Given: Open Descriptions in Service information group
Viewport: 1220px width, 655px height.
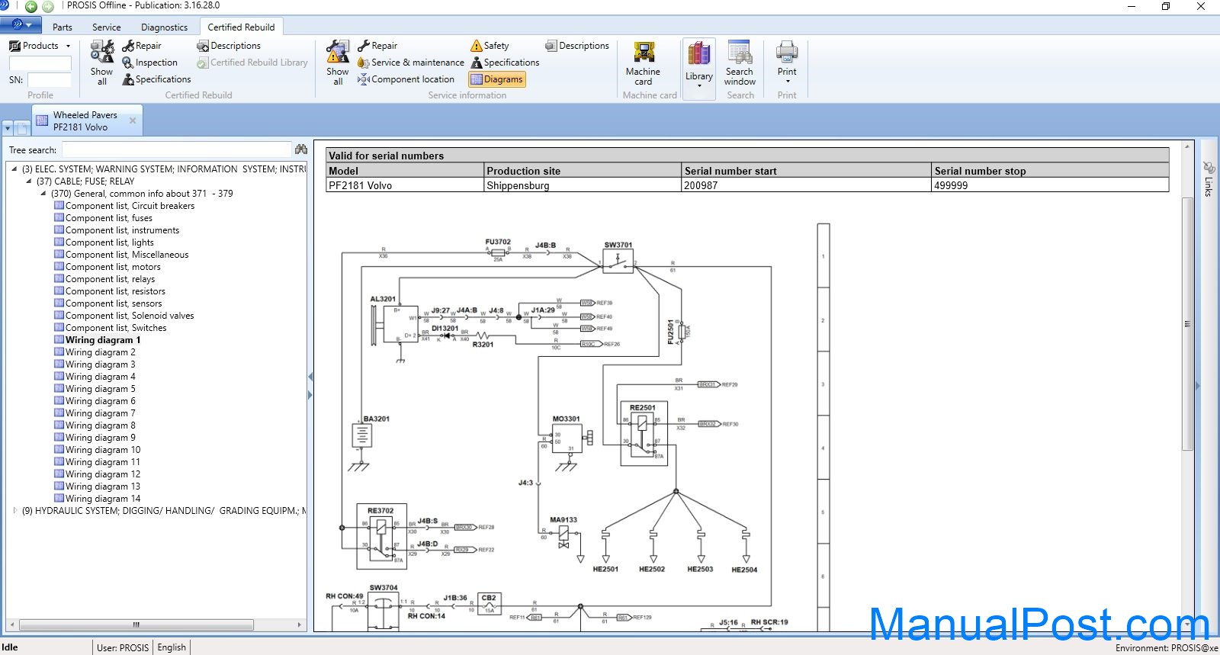Looking at the screenshot, I should coord(577,46).
